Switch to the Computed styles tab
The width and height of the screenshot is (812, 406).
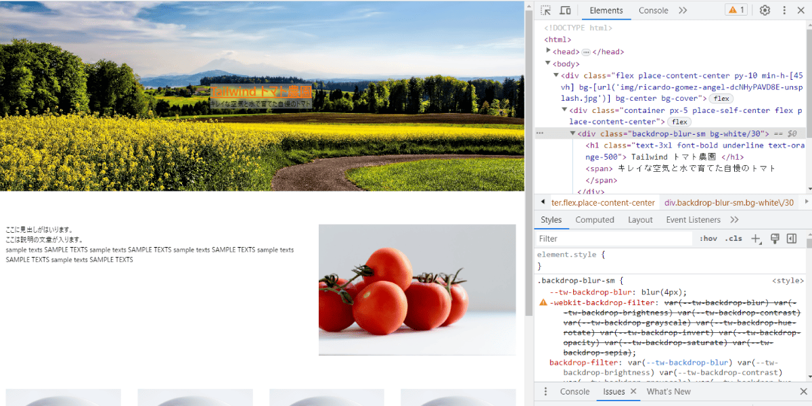pos(595,220)
